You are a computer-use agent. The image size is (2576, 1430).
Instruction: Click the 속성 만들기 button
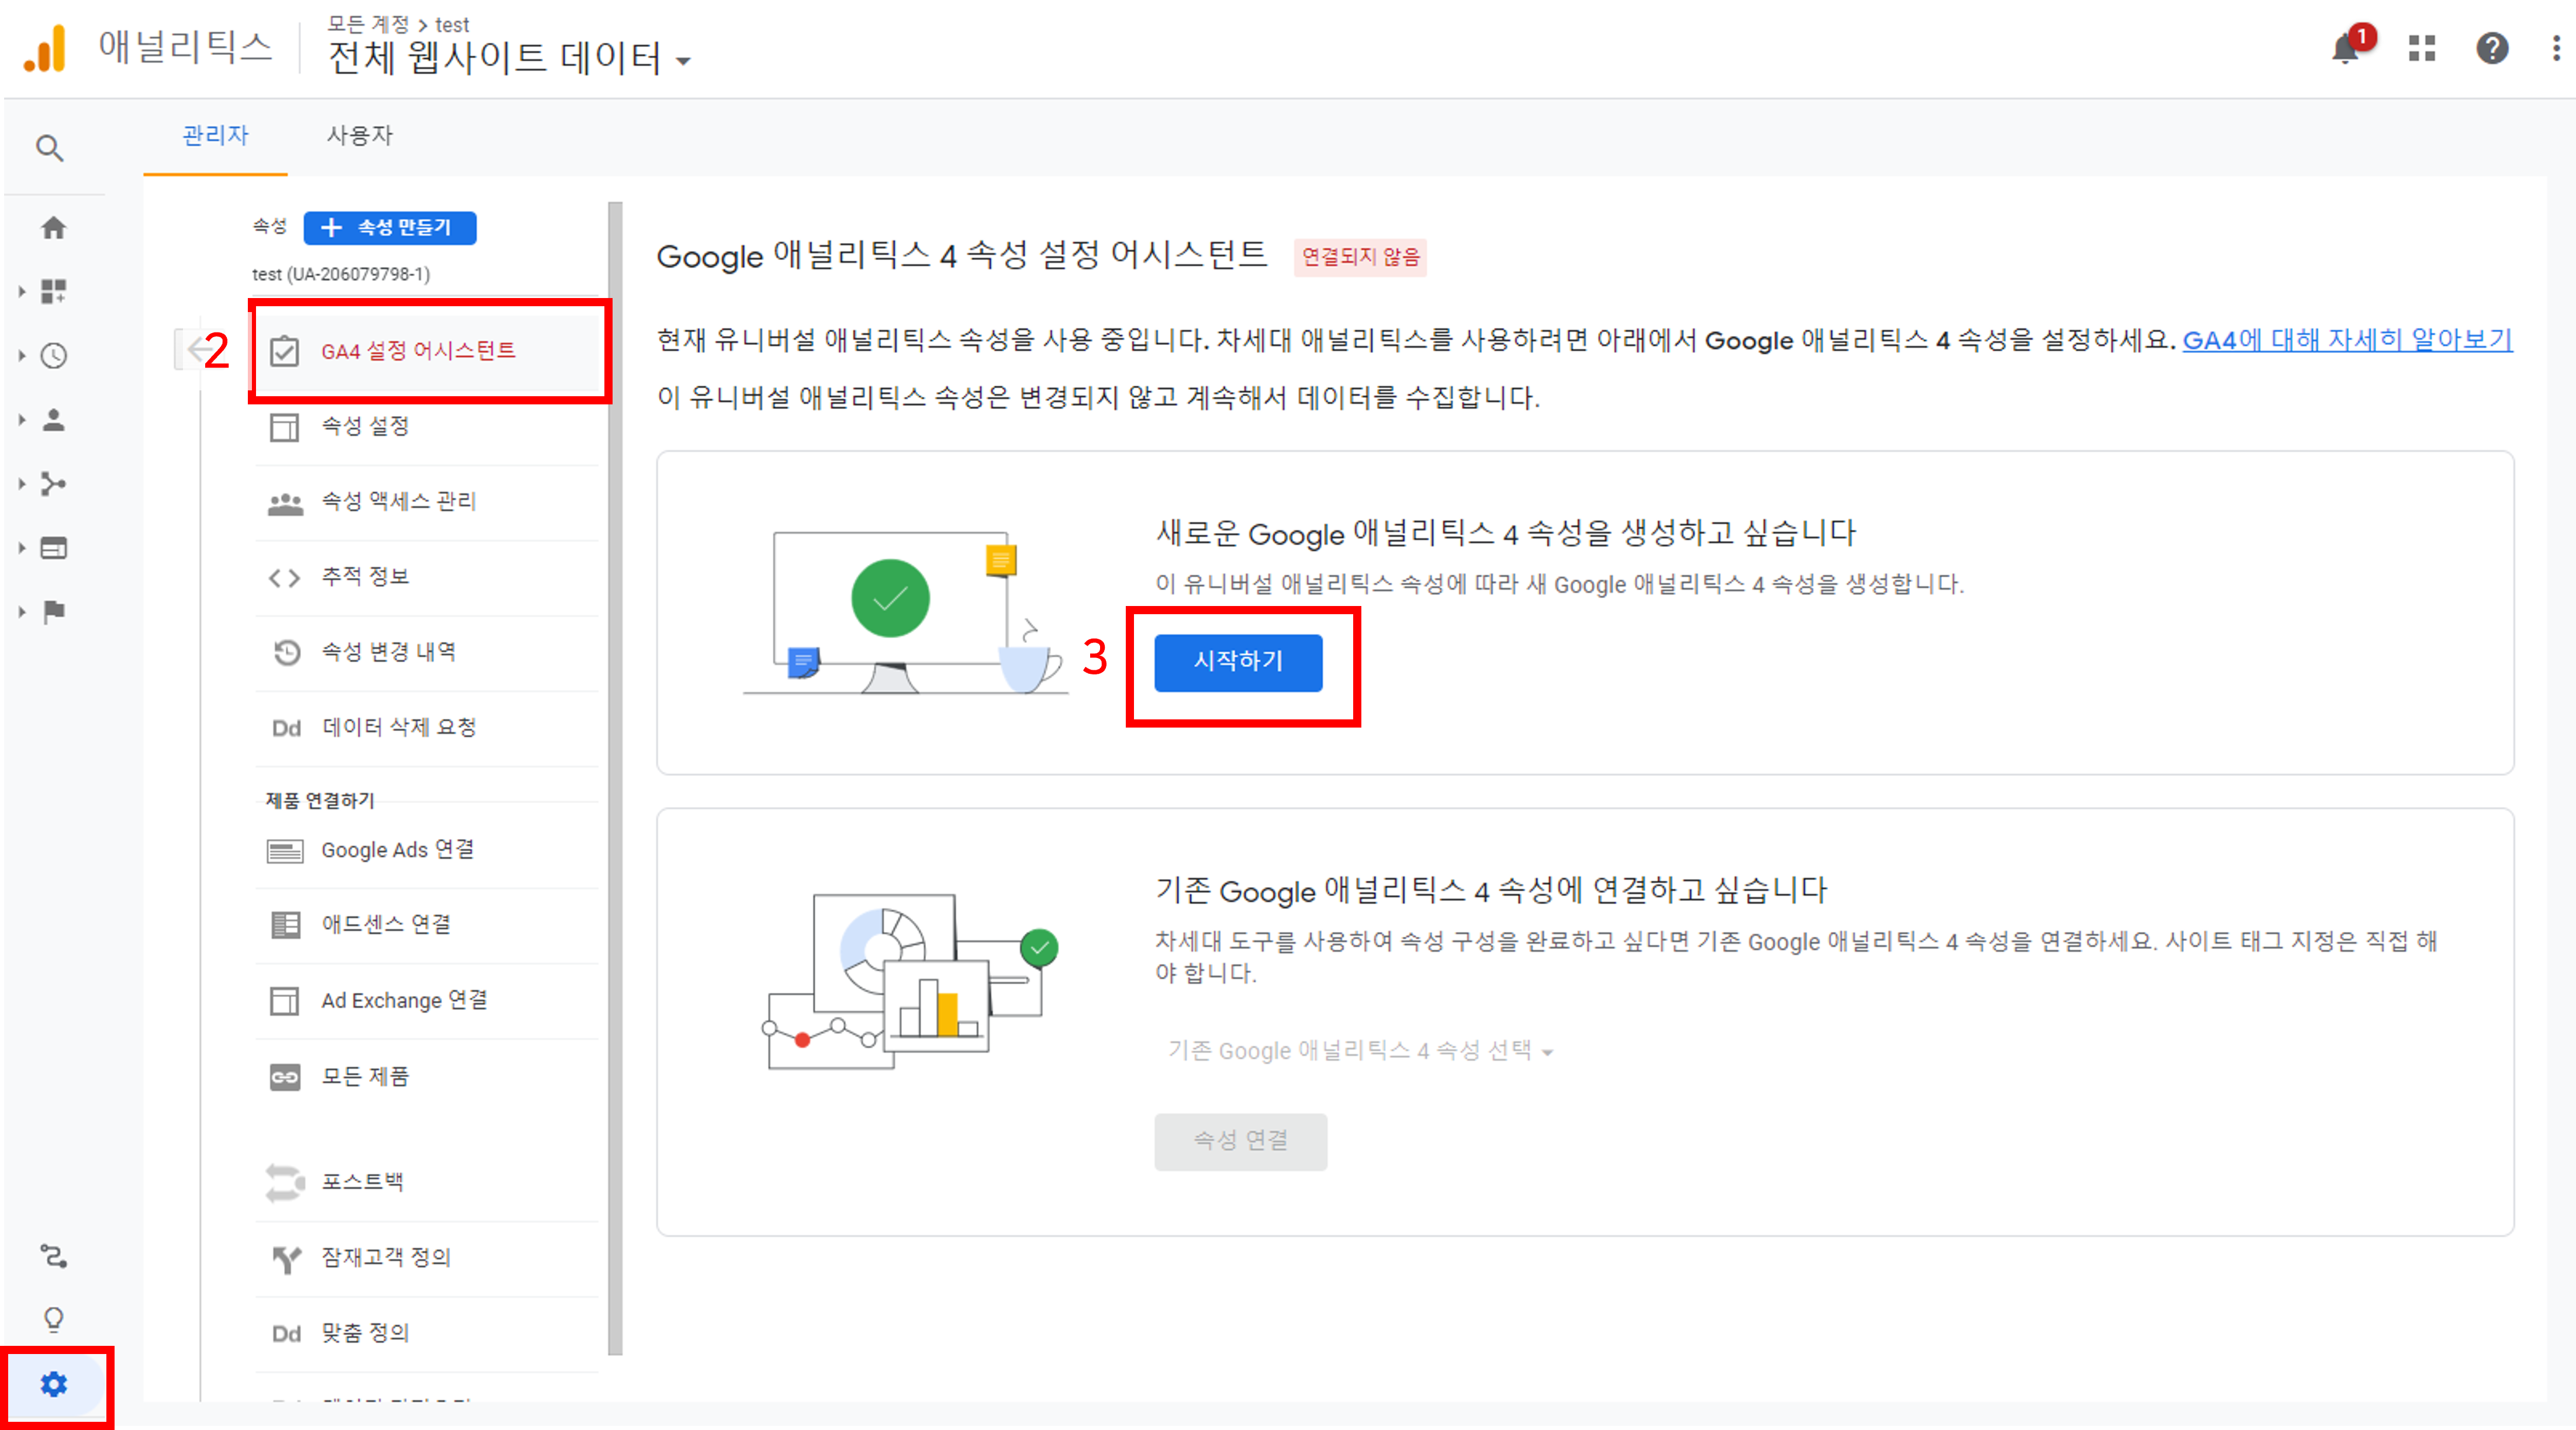pos(390,228)
